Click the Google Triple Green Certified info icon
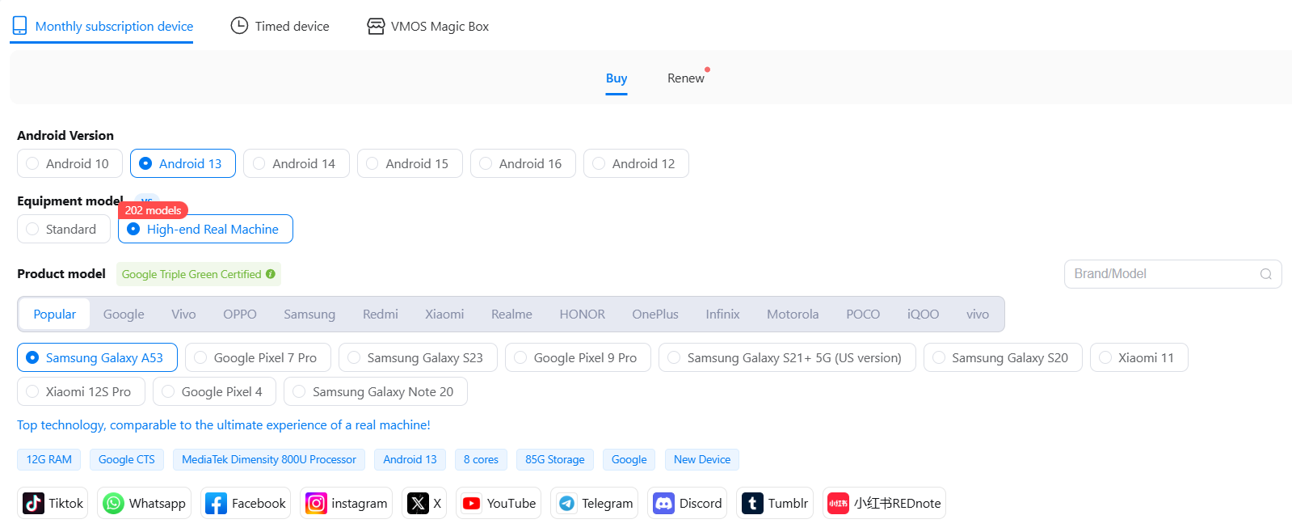Image resolution: width=1292 pixels, height=532 pixels. pos(271,274)
